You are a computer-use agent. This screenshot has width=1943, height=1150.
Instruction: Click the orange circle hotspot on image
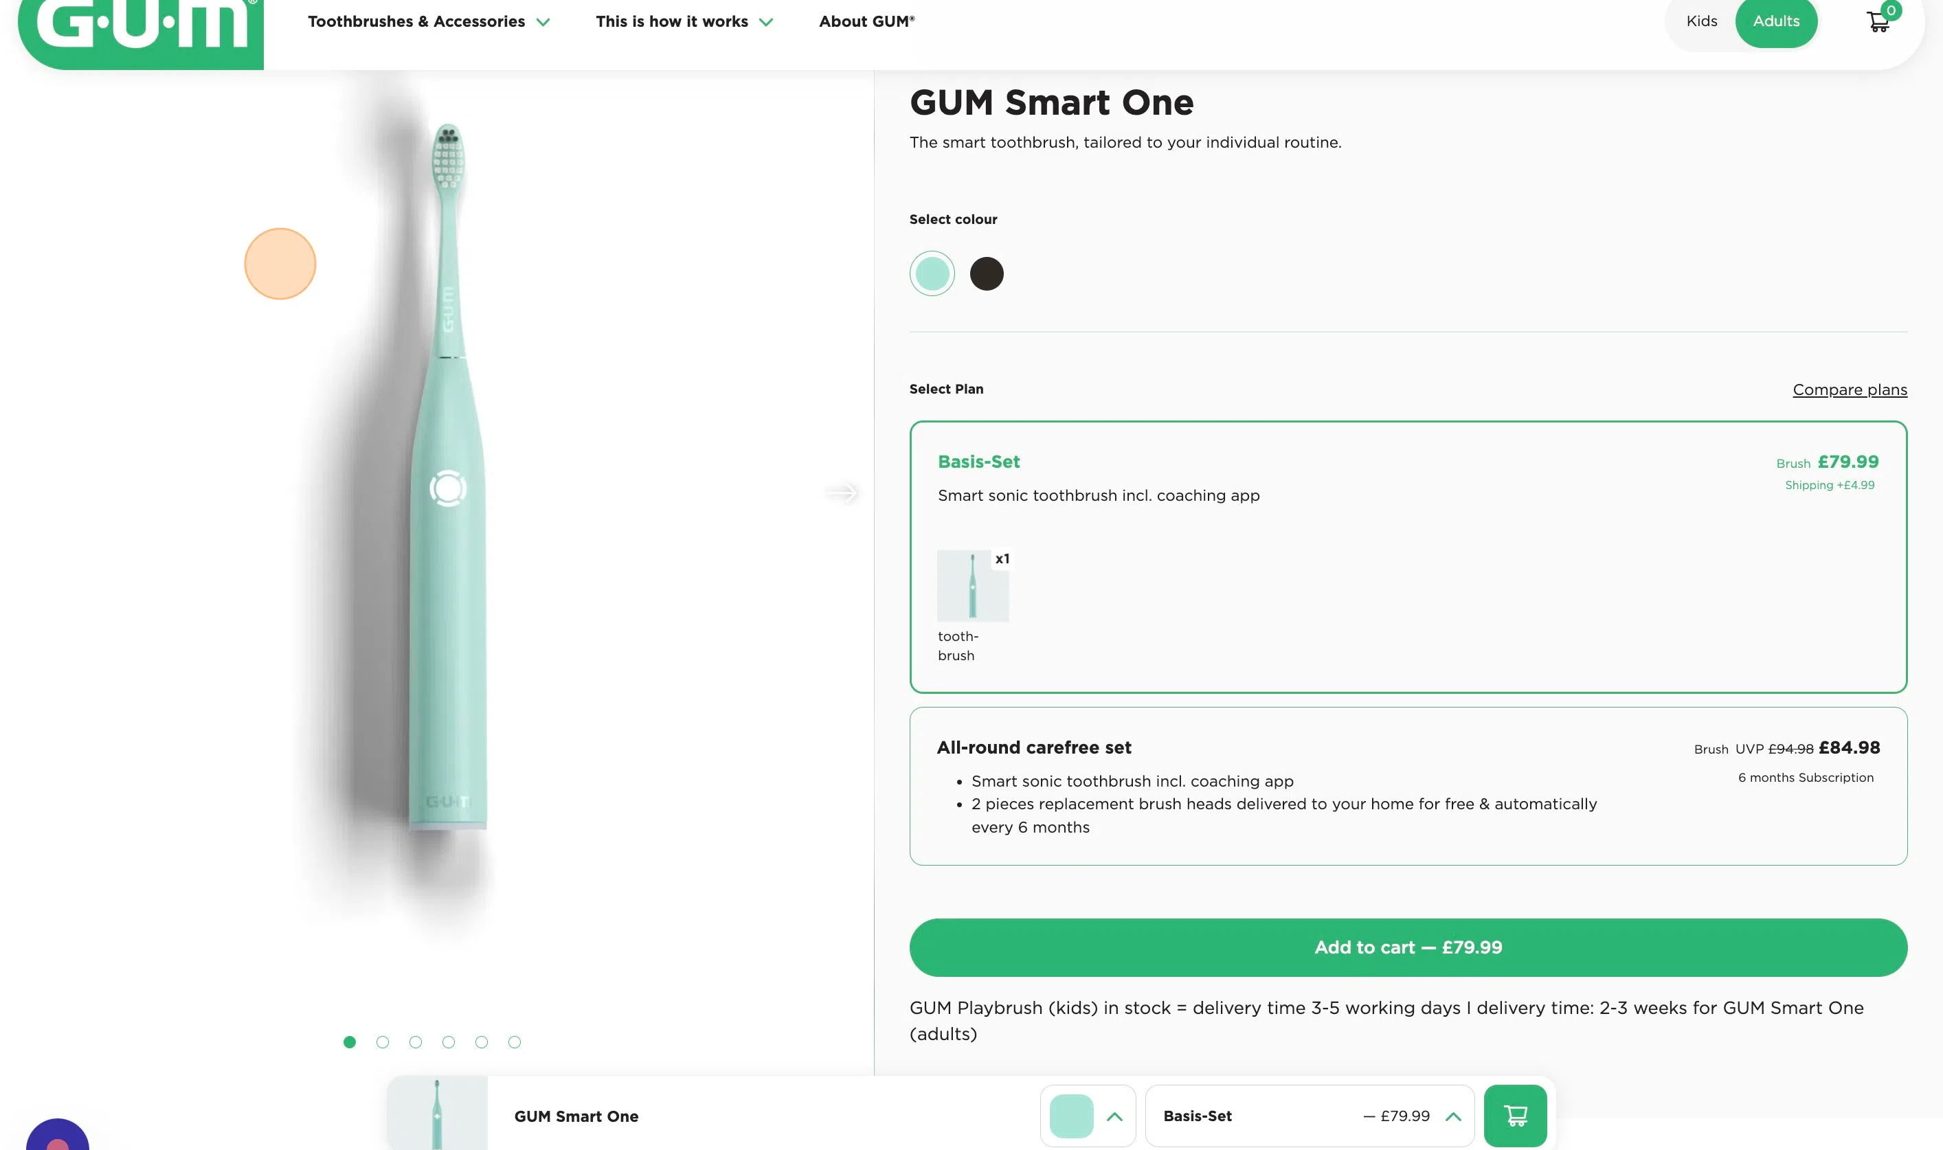coord(280,264)
